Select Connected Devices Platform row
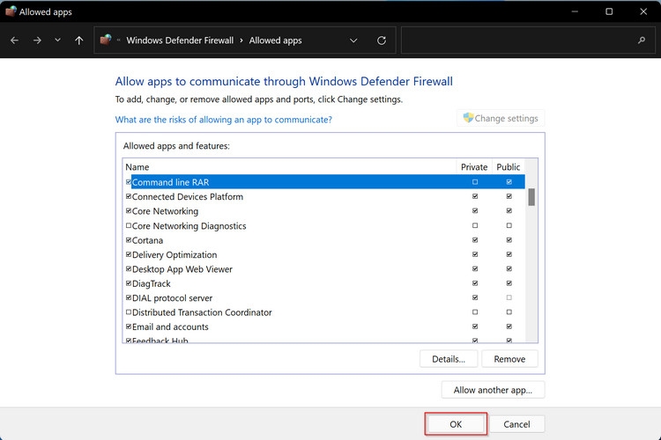The width and height of the screenshot is (661, 440). tap(323, 196)
